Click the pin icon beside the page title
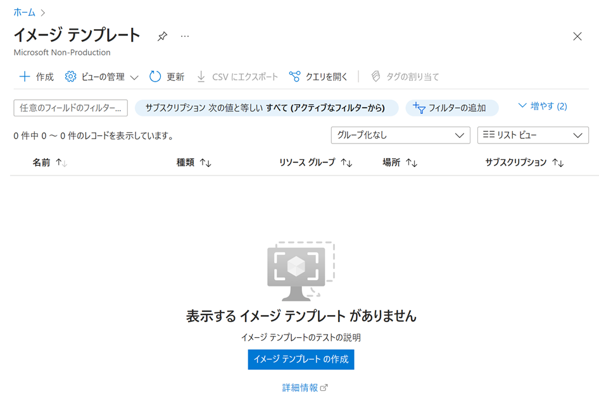This screenshot has height=413, width=599. (x=162, y=37)
